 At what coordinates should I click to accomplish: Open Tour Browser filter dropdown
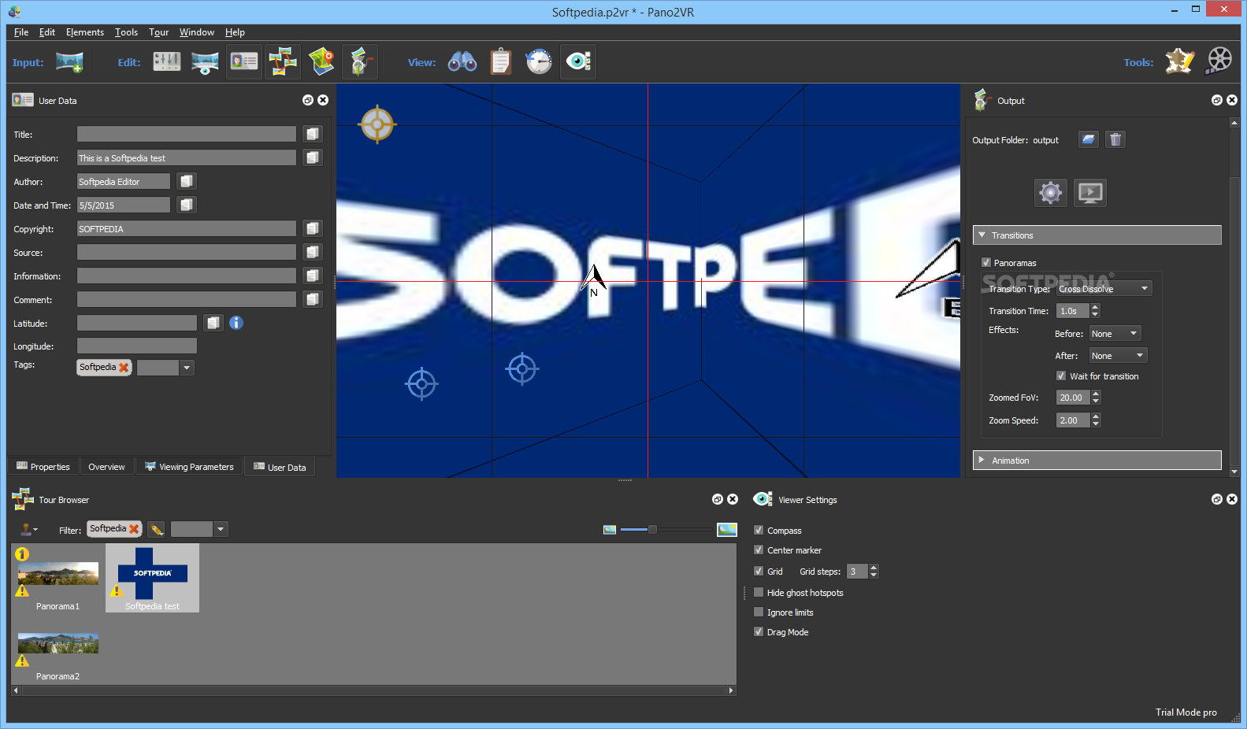(221, 529)
